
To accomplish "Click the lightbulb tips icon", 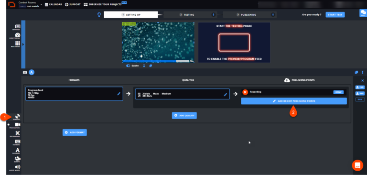I will click(99, 15).
